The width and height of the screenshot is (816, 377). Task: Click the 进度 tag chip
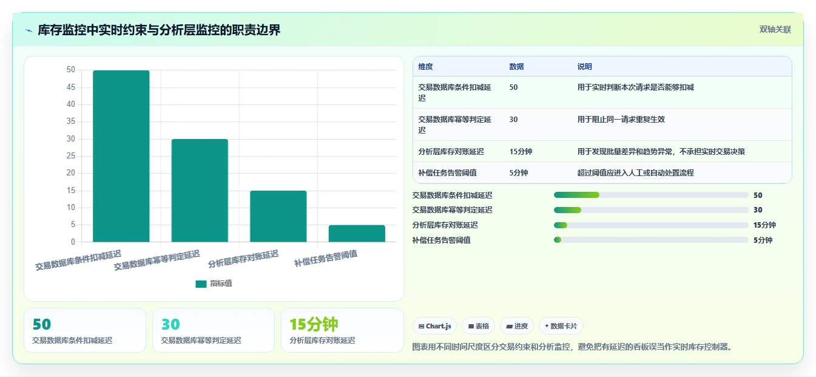(x=517, y=326)
